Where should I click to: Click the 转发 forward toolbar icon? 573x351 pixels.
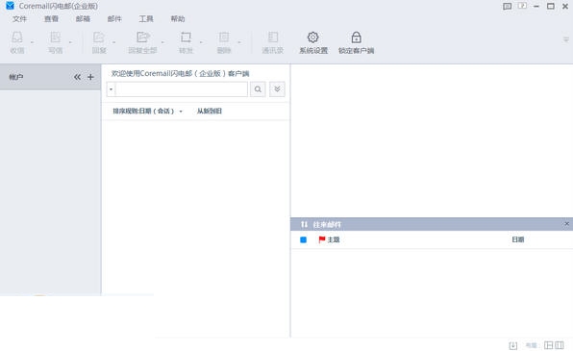coord(186,38)
